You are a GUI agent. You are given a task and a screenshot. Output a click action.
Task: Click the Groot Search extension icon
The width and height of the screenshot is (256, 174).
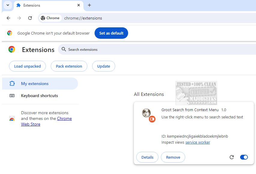pos(147,114)
